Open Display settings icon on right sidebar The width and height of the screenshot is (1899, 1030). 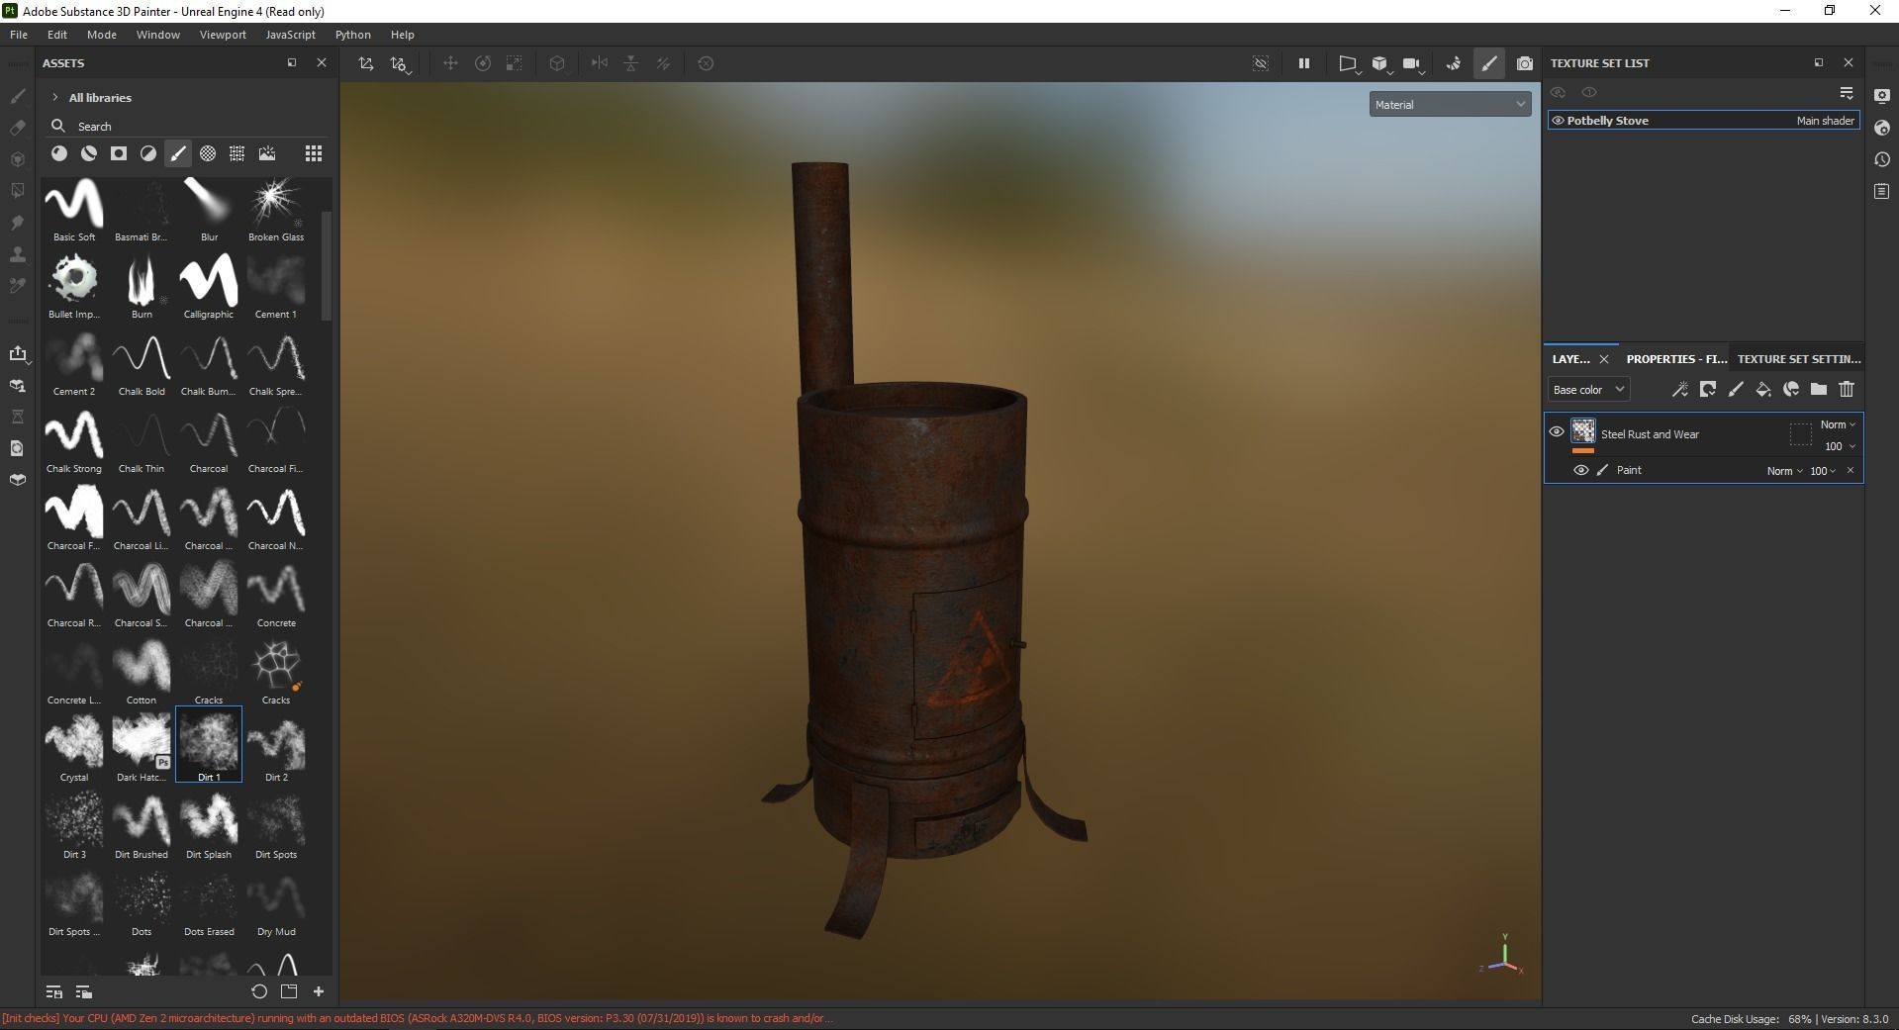pyautogui.click(x=1881, y=96)
